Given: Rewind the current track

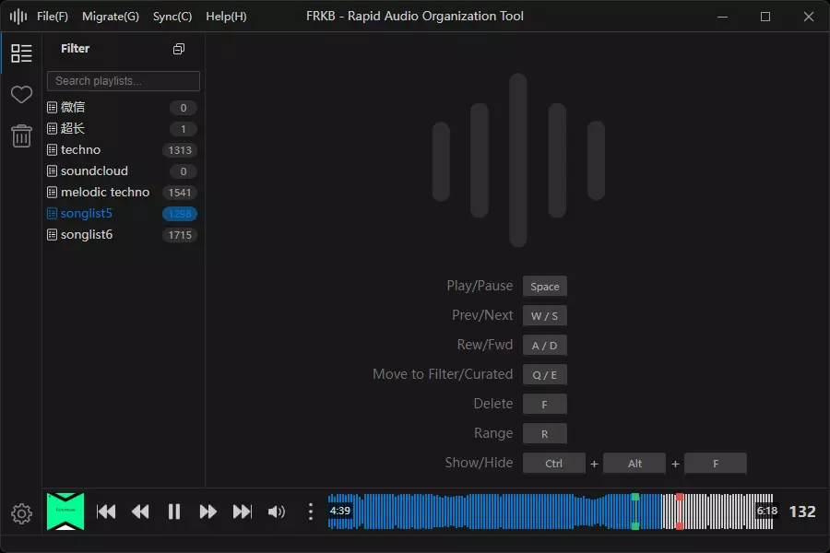Looking at the screenshot, I should click(x=140, y=512).
